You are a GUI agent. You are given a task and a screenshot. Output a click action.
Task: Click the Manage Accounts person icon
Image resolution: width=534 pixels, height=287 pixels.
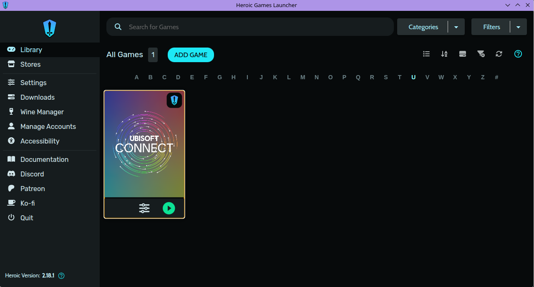click(11, 126)
